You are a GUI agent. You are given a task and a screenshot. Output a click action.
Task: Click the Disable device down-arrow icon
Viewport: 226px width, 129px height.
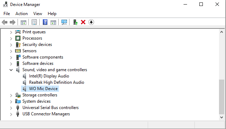click(x=91, y=22)
